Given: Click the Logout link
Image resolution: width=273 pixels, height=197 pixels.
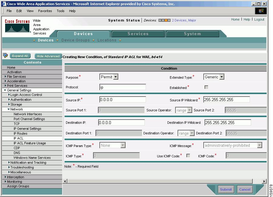Looking at the screenshot, I should 259,19.
